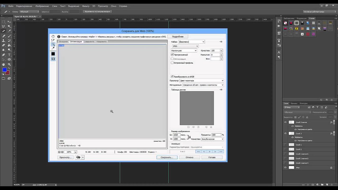Click the lock icon on Фон layer
This screenshot has height=190, width=338.
pos(331,168)
